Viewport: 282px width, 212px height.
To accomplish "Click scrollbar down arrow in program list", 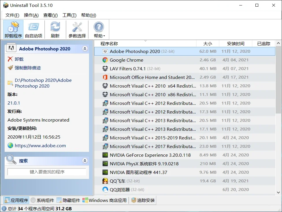I will [278, 192].
